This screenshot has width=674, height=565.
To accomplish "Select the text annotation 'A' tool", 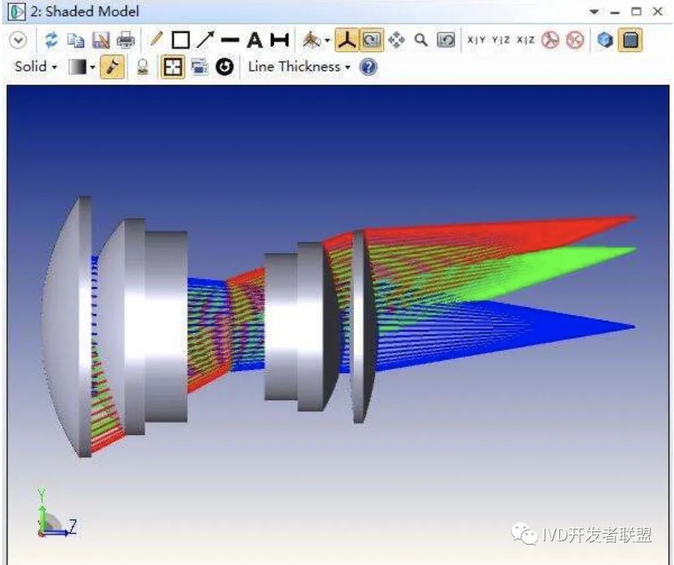I will (255, 41).
